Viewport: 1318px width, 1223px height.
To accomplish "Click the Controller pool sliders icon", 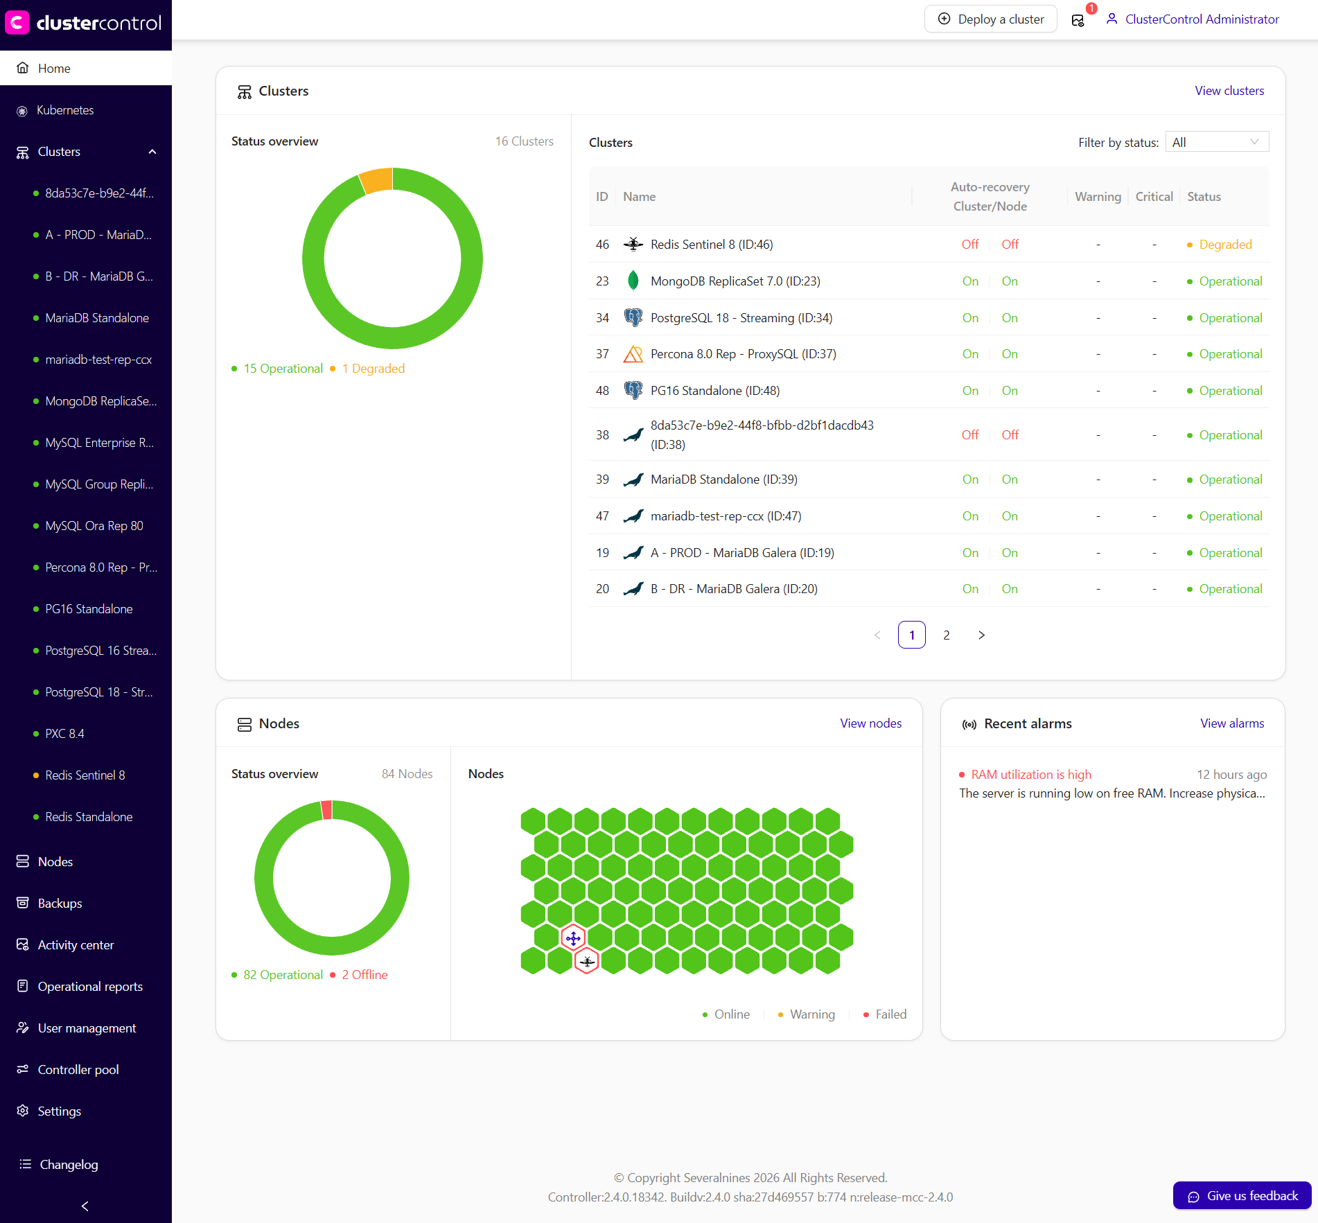I will click(x=23, y=1069).
